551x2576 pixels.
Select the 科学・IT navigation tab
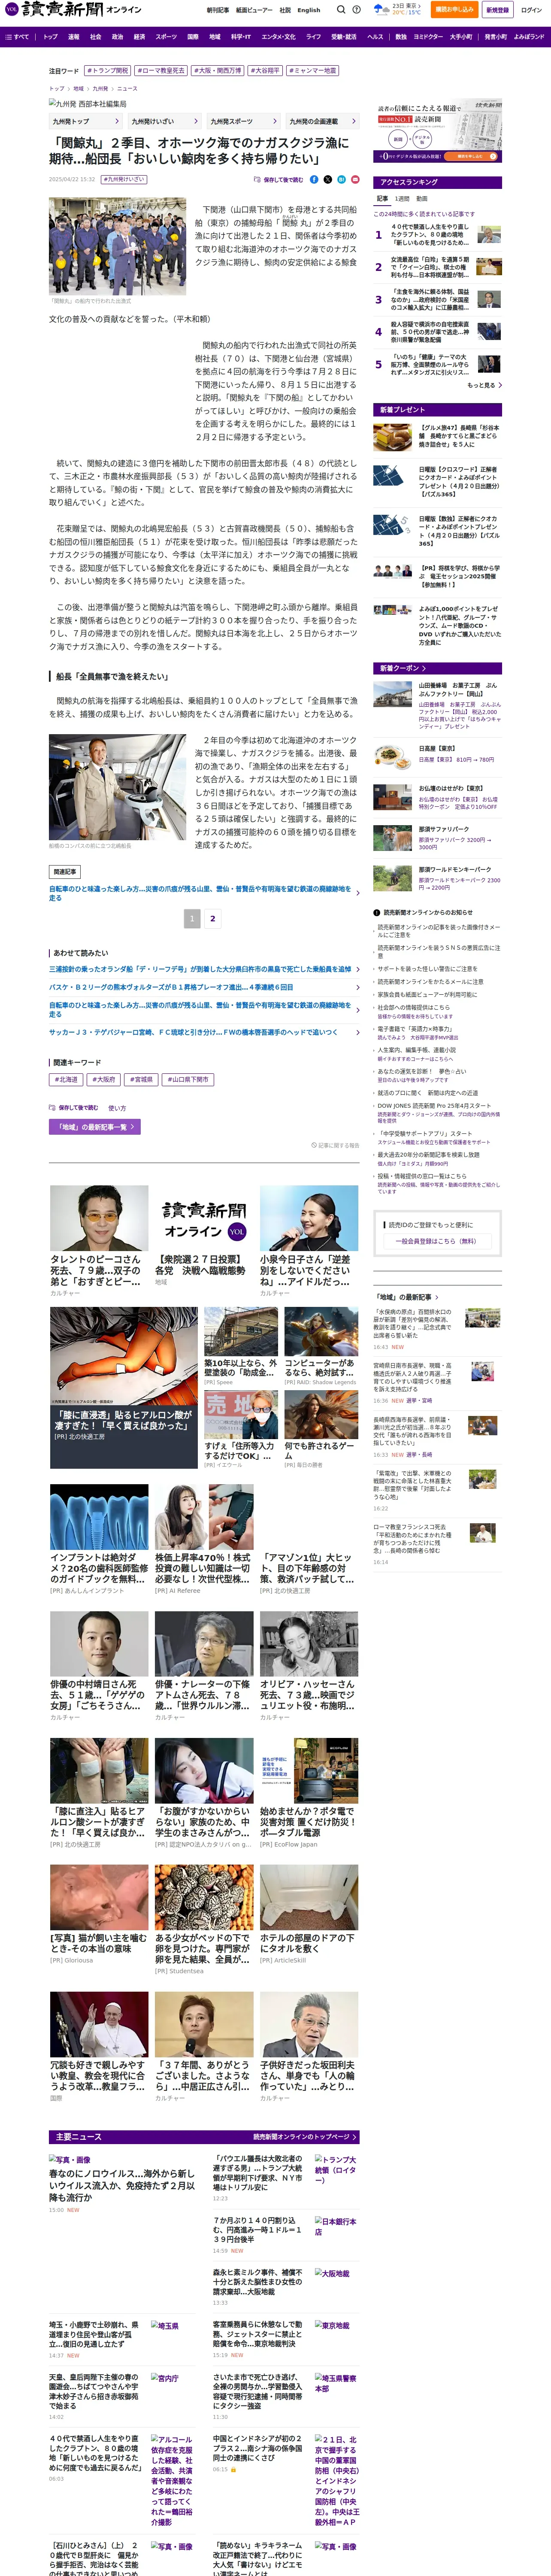(241, 37)
